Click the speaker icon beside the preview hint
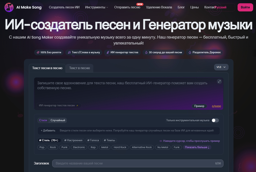The height and width of the screenshot is (172, 256). 161,141
